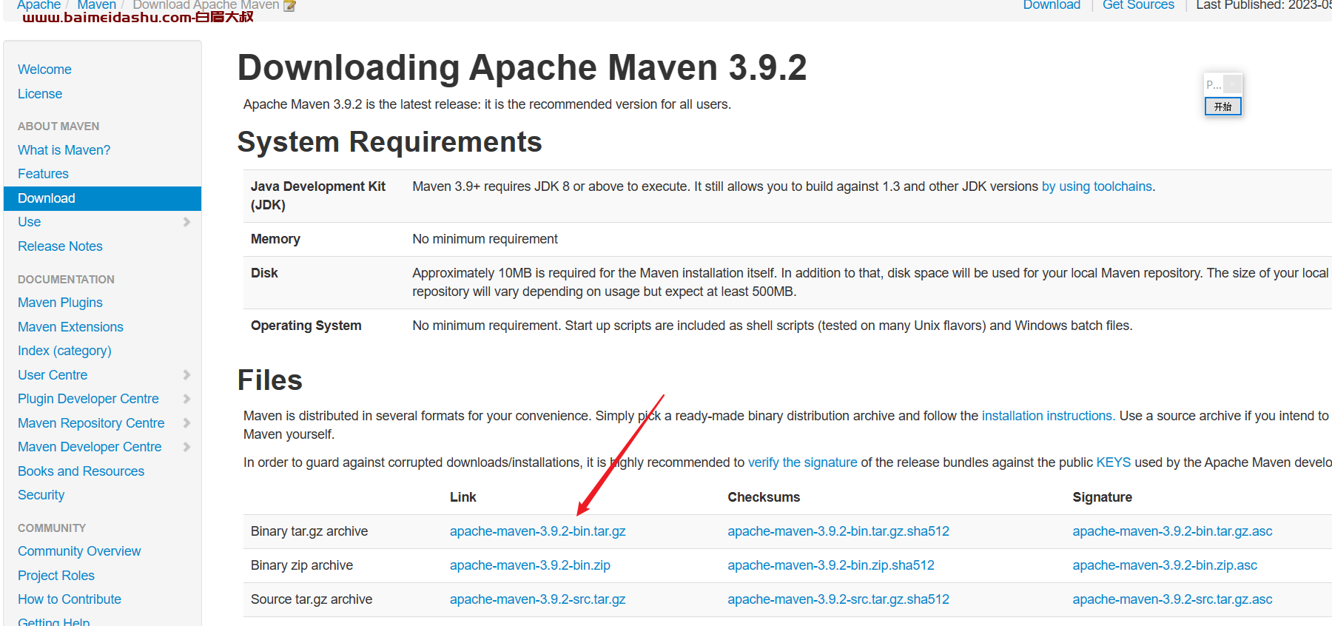Click the 'System Requirements' heading
The width and height of the screenshot is (1332, 626).
point(389,142)
